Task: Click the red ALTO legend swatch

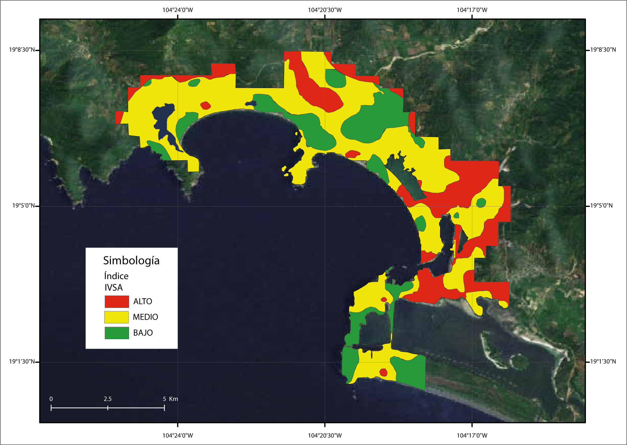Action: tap(117, 301)
